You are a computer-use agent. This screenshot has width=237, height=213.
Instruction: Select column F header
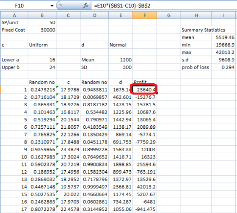pyautogui.click(x=145, y=15)
